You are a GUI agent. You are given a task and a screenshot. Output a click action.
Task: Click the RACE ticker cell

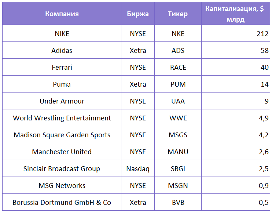(178, 67)
